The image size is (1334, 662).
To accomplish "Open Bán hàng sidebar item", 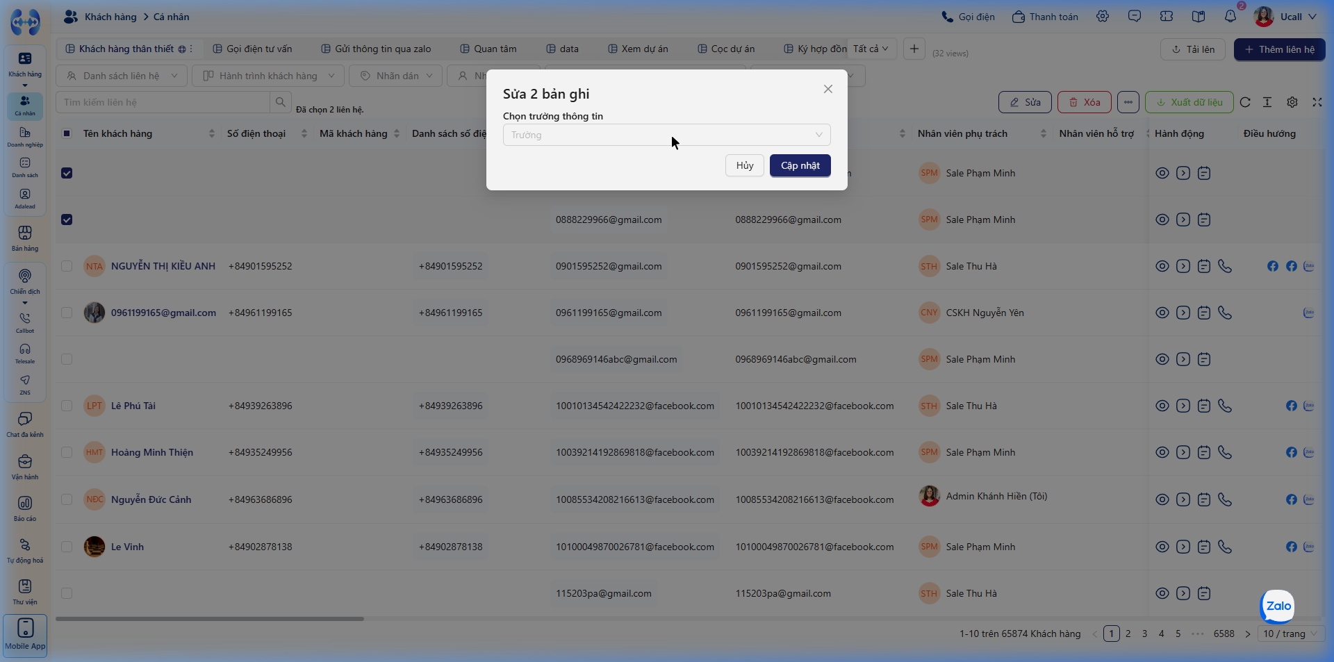I will click(x=25, y=238).
